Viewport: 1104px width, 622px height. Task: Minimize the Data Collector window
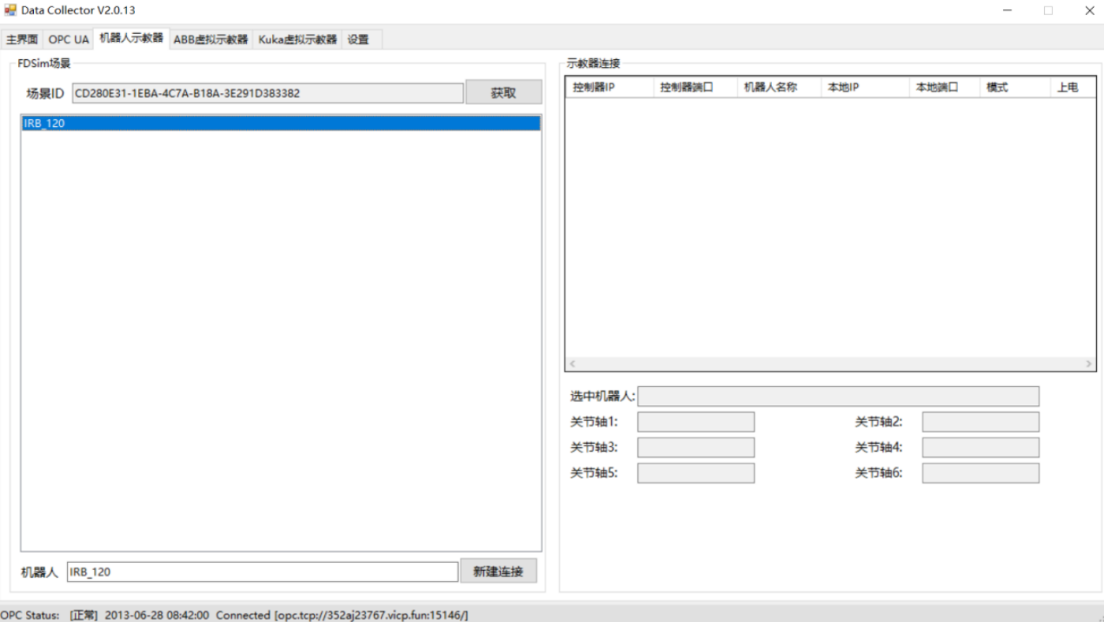(1008, 10)
